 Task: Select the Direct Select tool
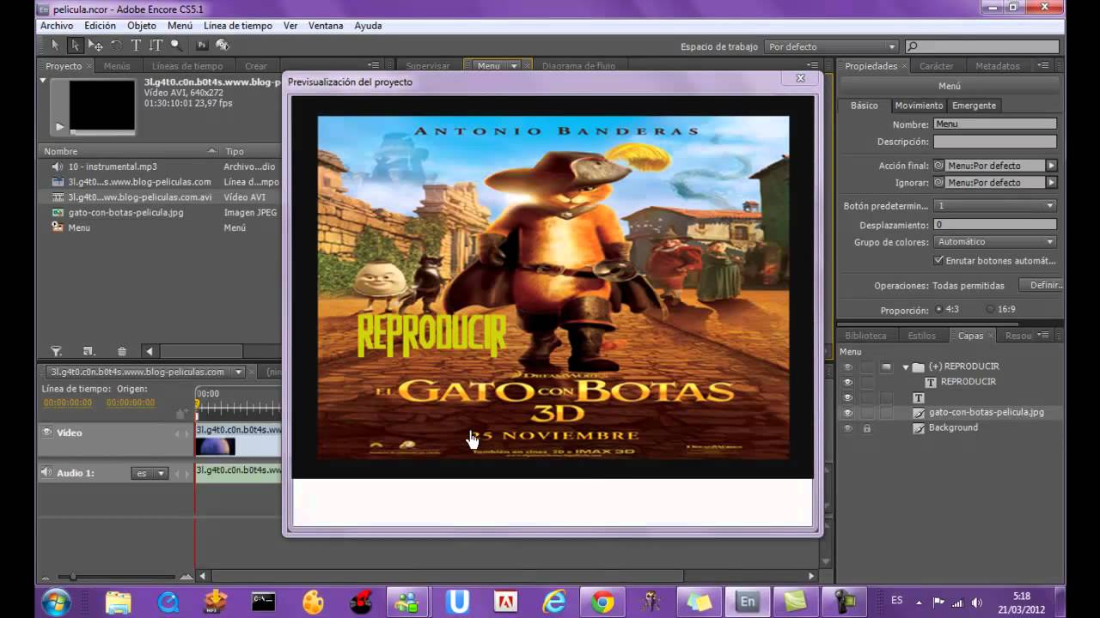coord(75,45)
